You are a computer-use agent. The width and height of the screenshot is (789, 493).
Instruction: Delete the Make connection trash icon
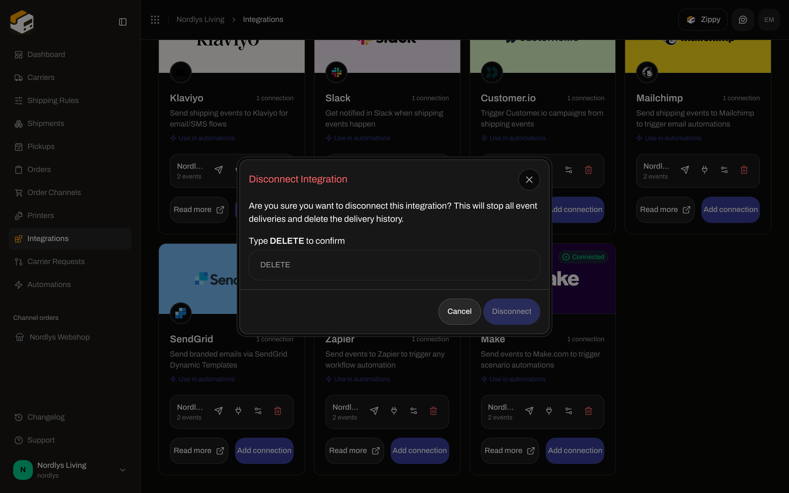(x=588, y=411)
